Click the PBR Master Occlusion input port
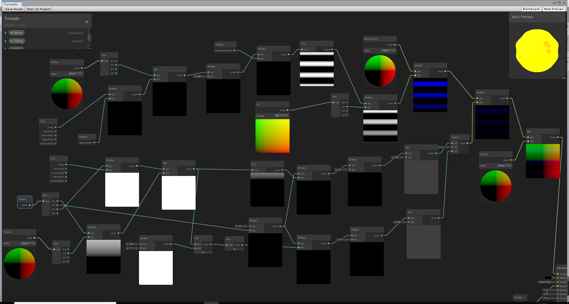The height and width of the screenshot is (304, 569). (558, 298)
